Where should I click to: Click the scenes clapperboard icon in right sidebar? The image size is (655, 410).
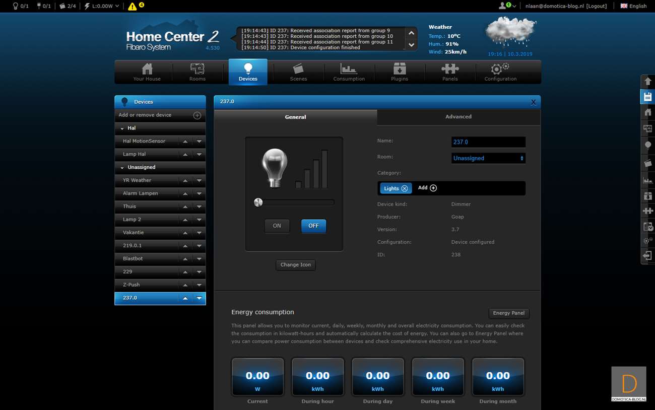tap(648, 163)
